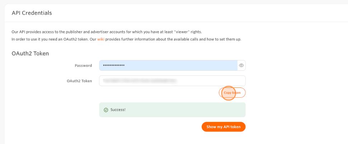Click the green Success check icon

106,110
